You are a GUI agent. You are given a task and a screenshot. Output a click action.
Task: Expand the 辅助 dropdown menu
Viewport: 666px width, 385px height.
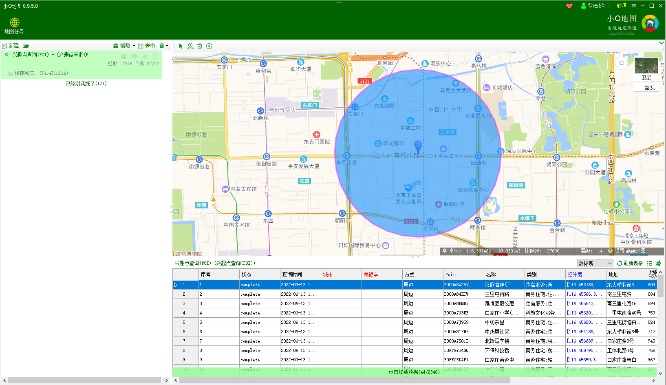point(124,46)
